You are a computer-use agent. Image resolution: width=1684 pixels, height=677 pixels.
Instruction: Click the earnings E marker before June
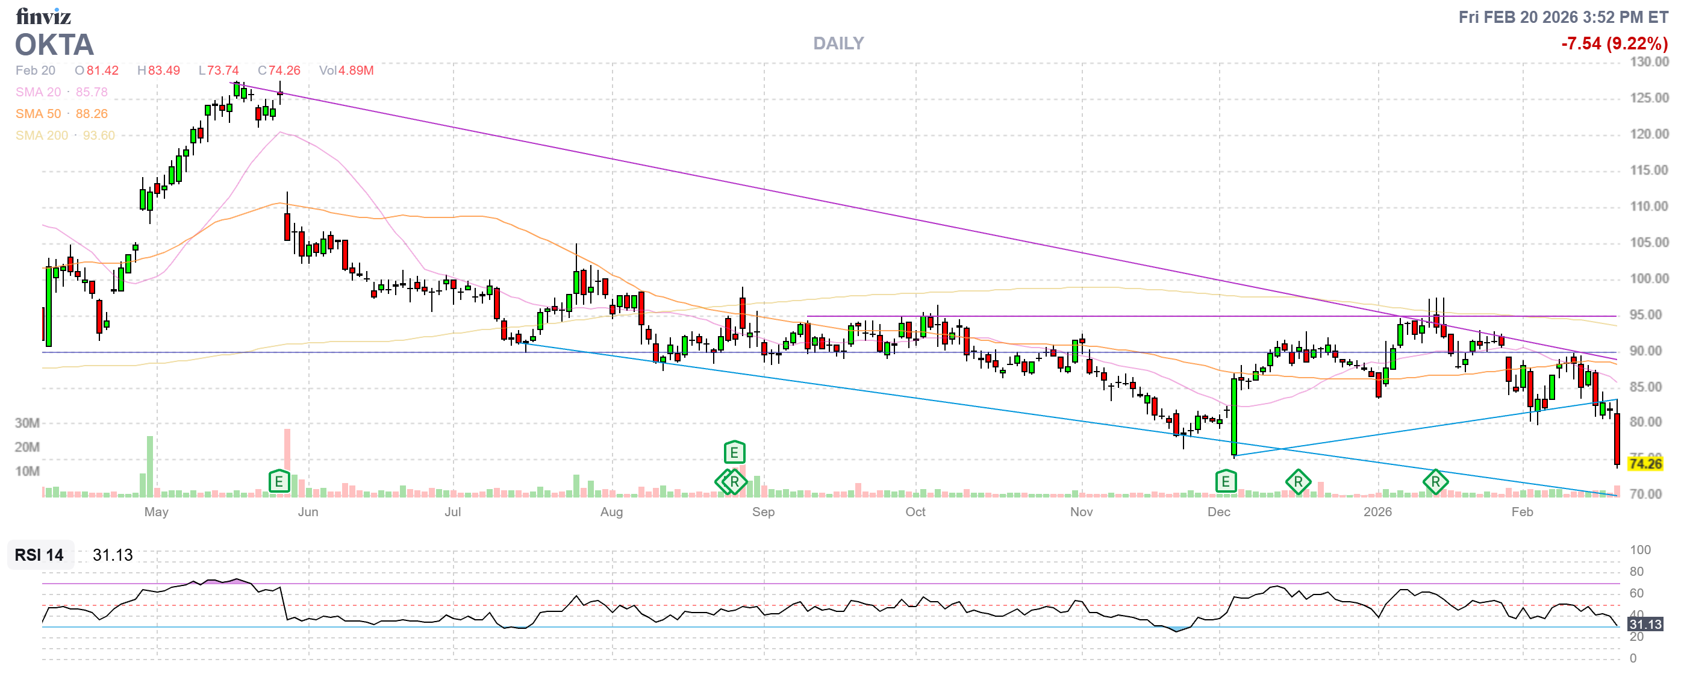point(279,482)
